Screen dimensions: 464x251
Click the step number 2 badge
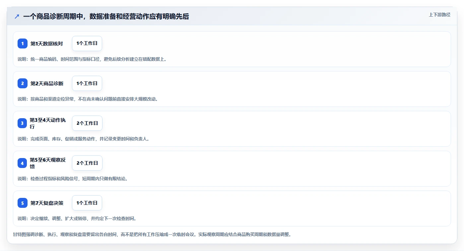[23, 83]
